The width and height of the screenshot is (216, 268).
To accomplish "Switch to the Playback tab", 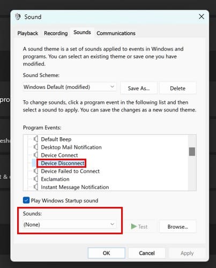I will pyautogui.click(x=28, y=33).
